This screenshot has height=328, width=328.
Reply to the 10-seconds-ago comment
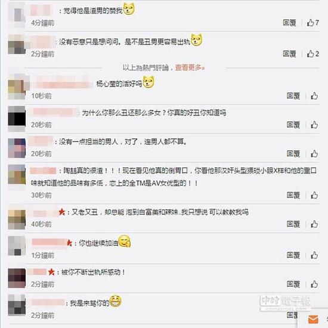click(x=293, y=96)
